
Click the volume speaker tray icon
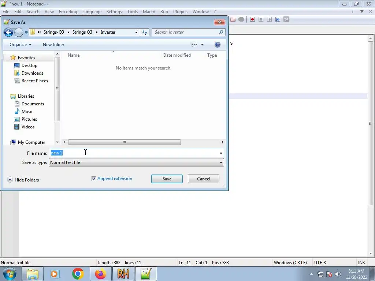338,274
